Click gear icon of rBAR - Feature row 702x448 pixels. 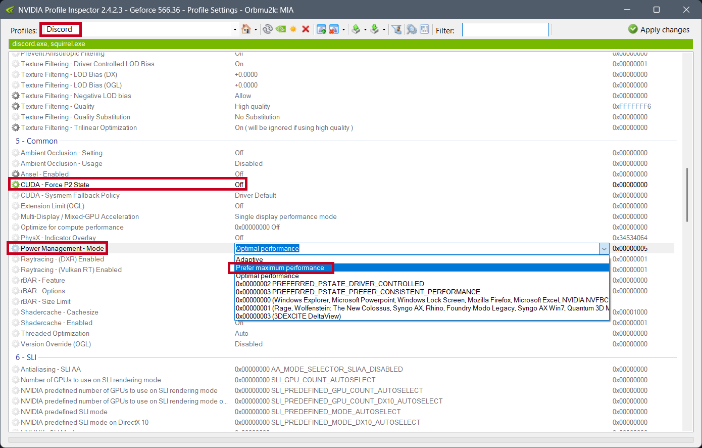(x=16, y=280)
